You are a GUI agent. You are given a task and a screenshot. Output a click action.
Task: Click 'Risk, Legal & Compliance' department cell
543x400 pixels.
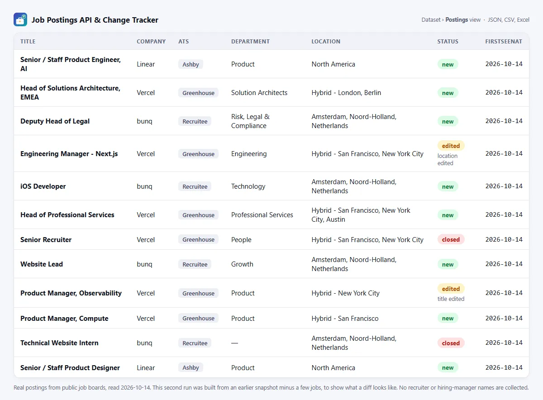[250, 121]
